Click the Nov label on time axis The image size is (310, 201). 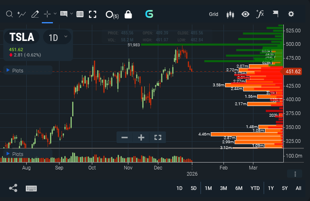pyautogui.click(x=128, y=167)
